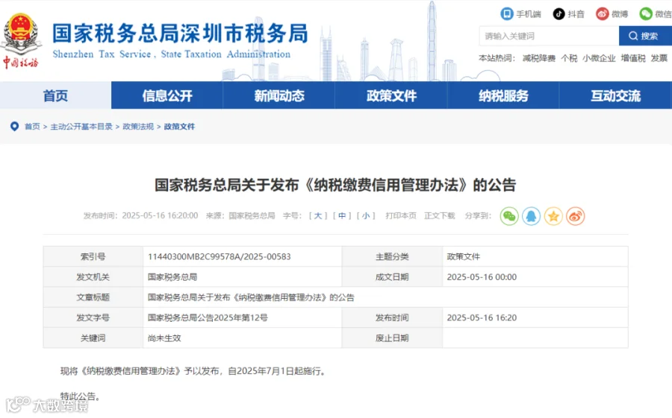The width and height of the screenshot is (672, 418).
Task: Focus the 请输入关键词 search field
Action: pos(549,36)
